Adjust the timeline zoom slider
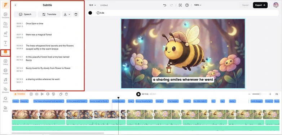The image size is (282, 135). [x=260, y=94]
